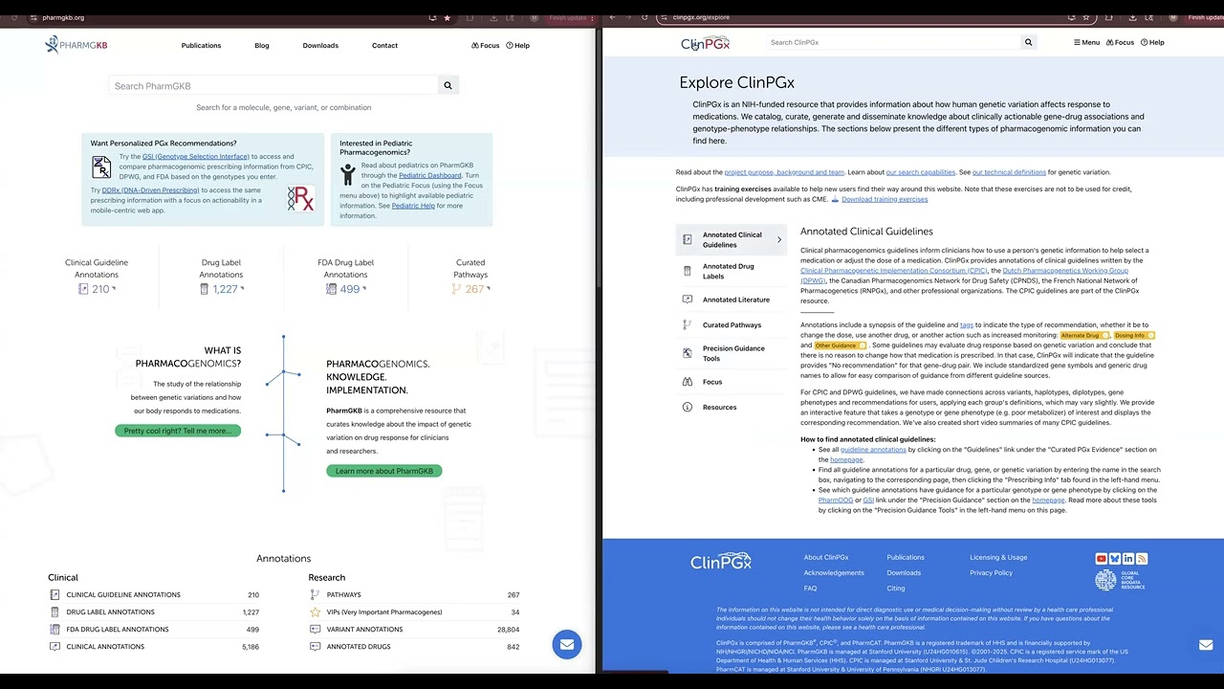Click the ClinPGx mail contact floating button
1224x689 pixels.
click(1206, 644)
